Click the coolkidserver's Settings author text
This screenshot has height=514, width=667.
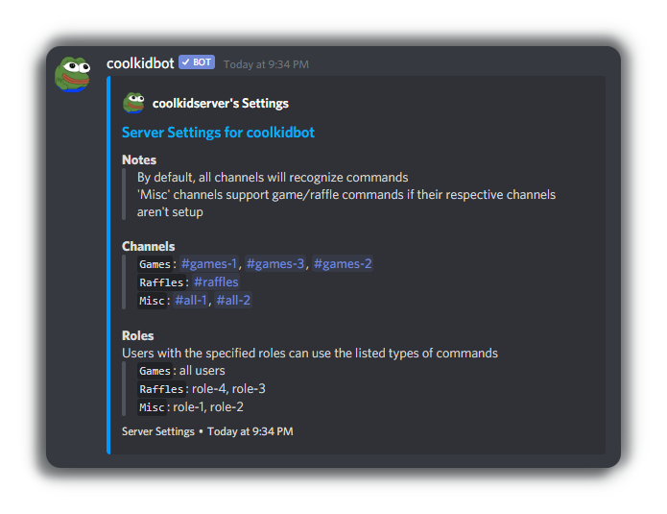point(221,103)
